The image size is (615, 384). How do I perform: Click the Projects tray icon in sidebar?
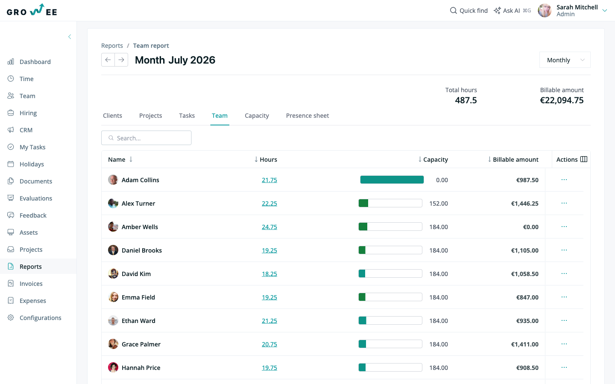point(11,250)
